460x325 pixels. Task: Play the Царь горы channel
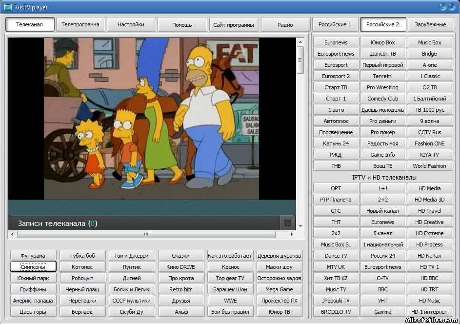tap(33, 311)
